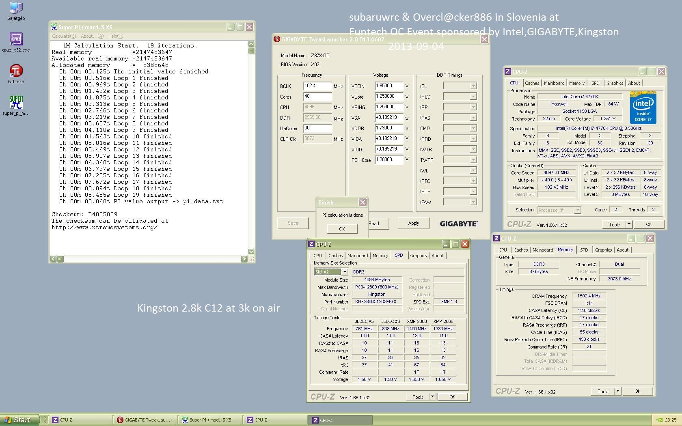Expand Tools arrow in CPU-Z processor window
The width and height of the screenshot is (682, 426).
629,224
